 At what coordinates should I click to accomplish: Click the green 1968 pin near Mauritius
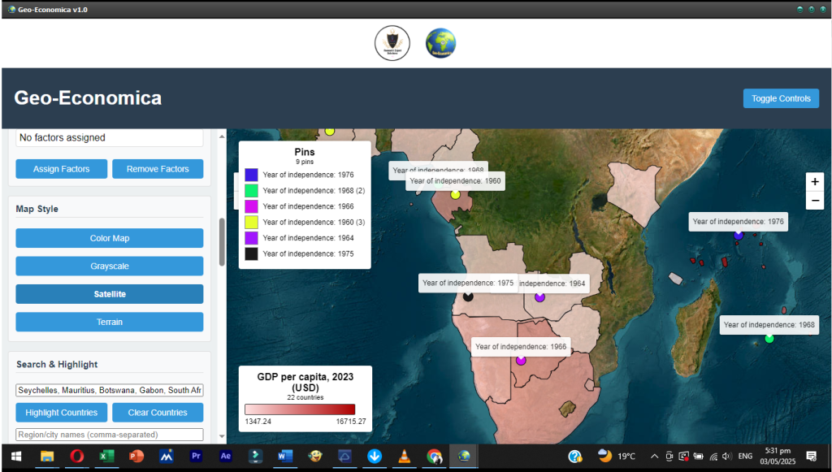click(769, 338)
